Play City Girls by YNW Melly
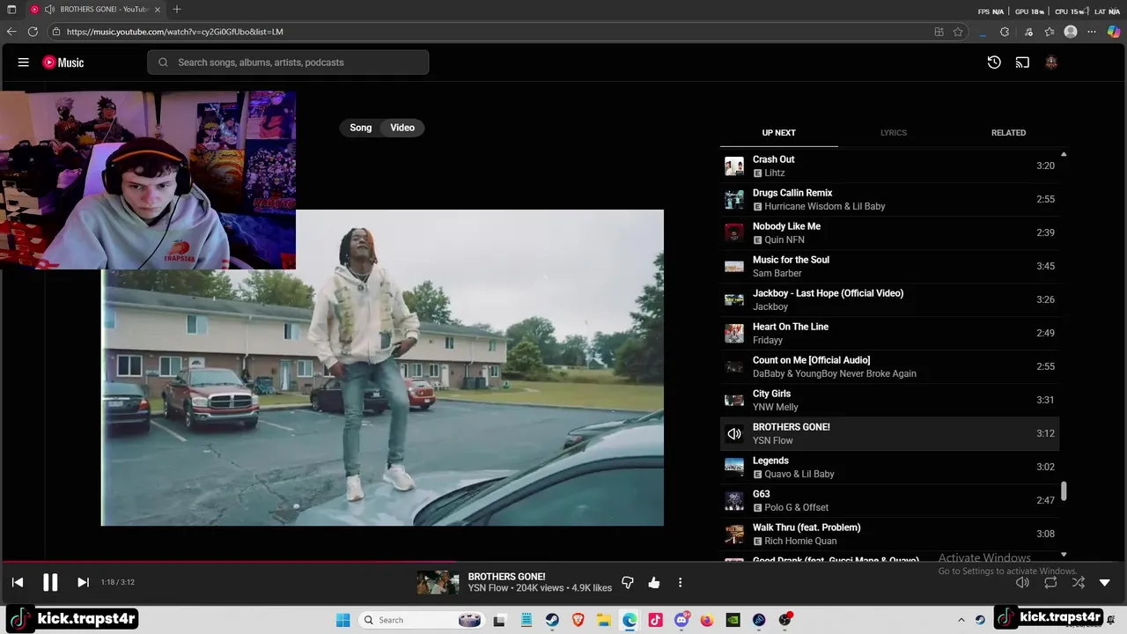Image resolution: width=1127 pixels, height=634 pixels. (889, 400)
